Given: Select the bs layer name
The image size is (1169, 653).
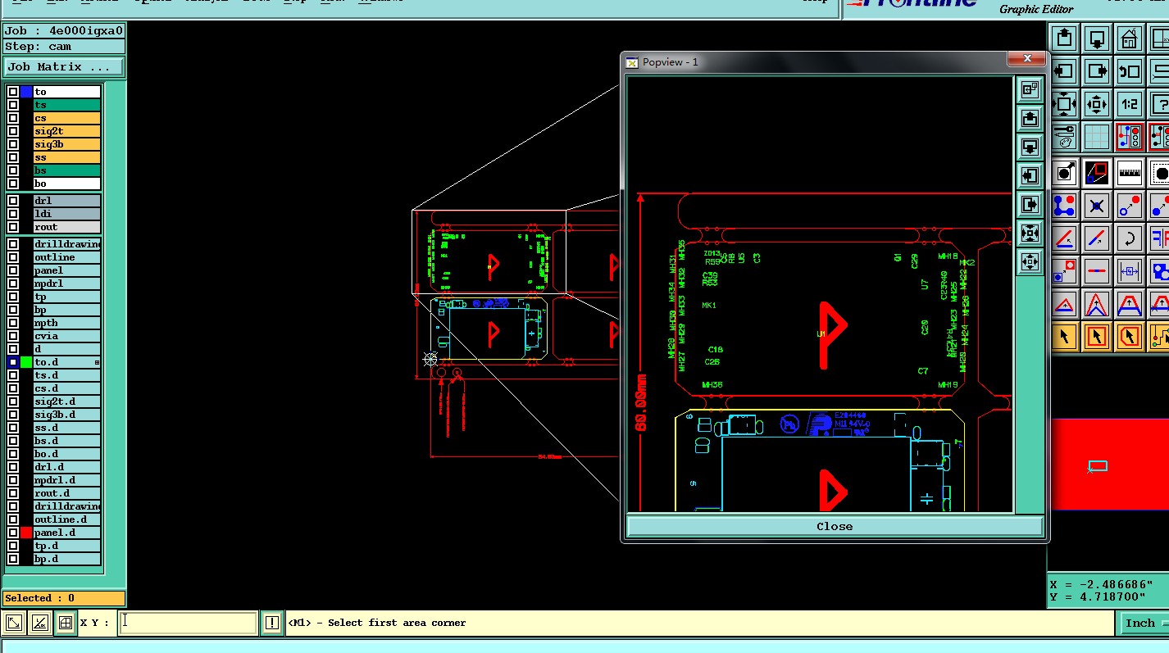Looking at the screenshot, I should (66, 170).
